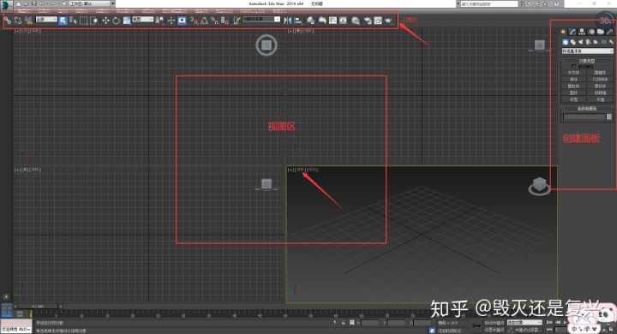The height and width of the screenshot is (334, 617).
Task: Pick the Select and Scale tool
Action: 127,20
